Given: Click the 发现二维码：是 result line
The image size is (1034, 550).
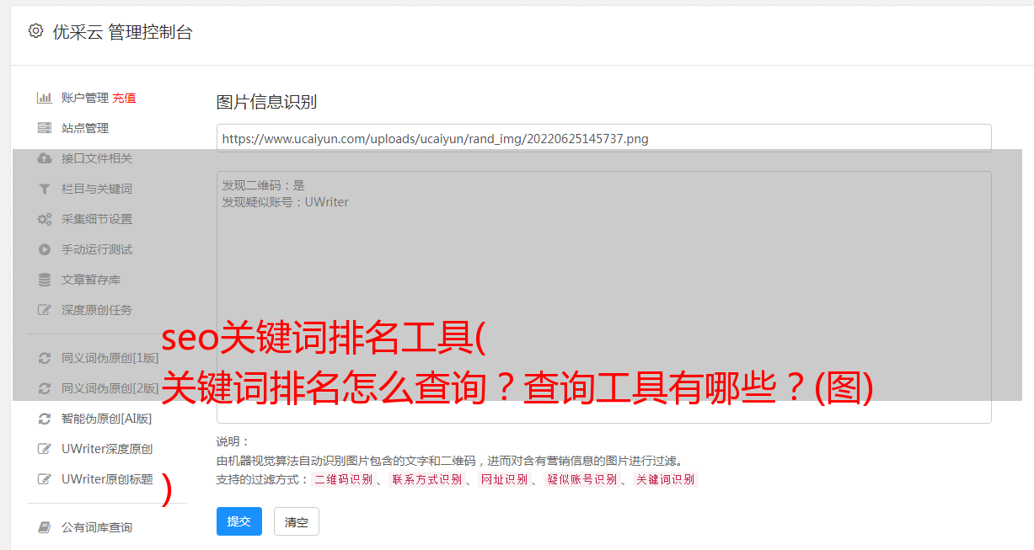Looking at the screenshot, I should pyautogui.click(x=264, y=185).
